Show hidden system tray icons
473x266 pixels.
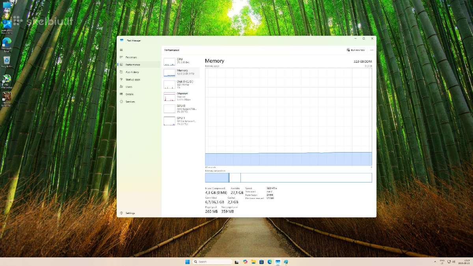435,262
